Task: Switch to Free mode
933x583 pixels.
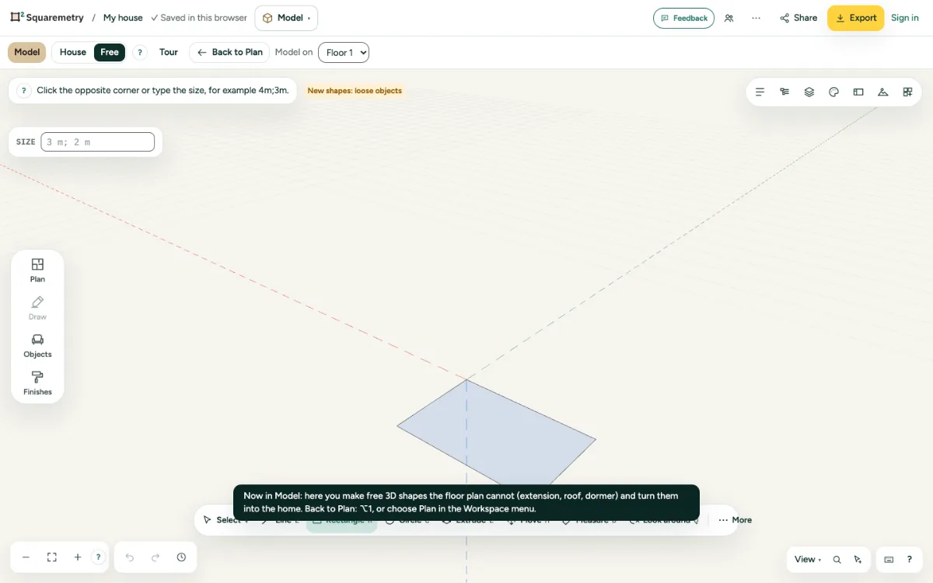Action: 110,52
